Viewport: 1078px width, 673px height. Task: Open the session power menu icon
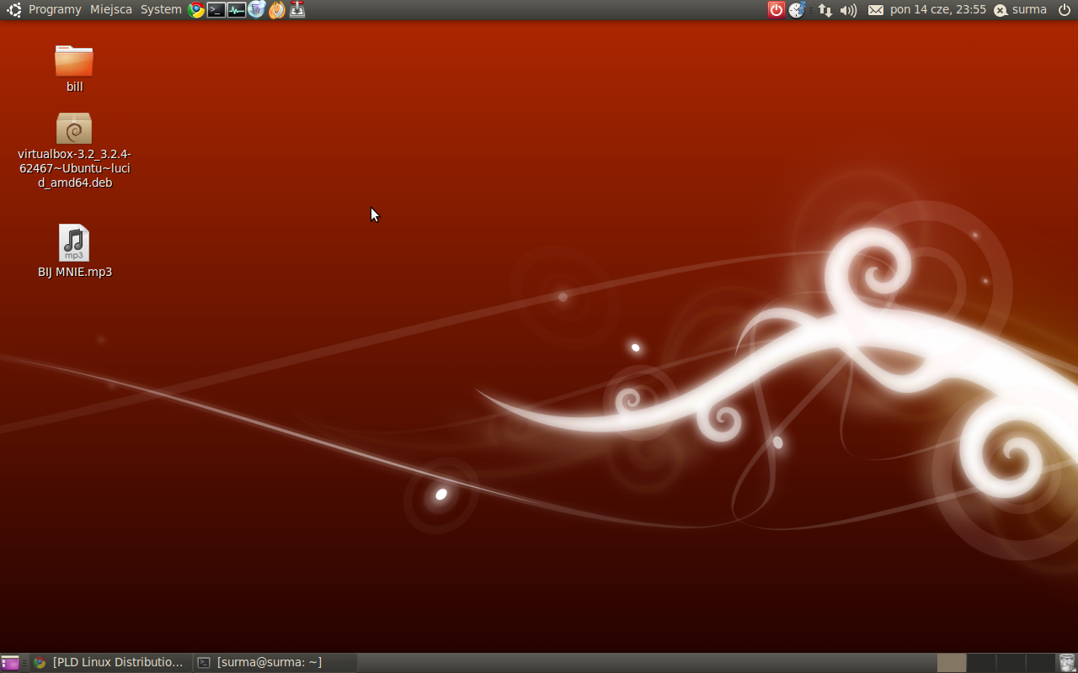pos(1065,10)
